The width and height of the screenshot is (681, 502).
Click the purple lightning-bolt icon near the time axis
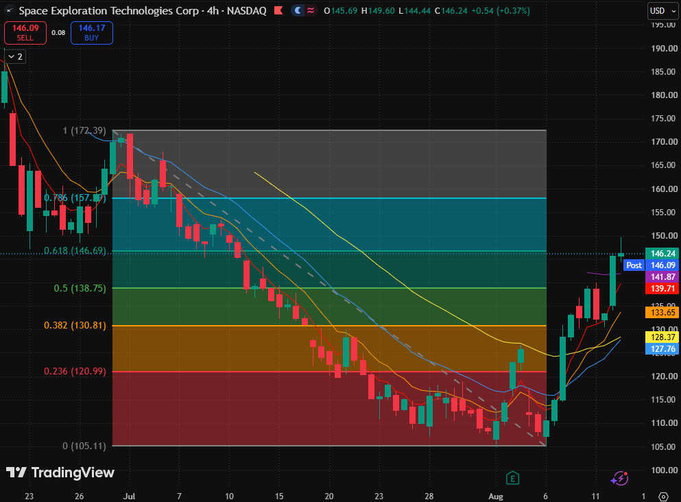click(620, 478)
